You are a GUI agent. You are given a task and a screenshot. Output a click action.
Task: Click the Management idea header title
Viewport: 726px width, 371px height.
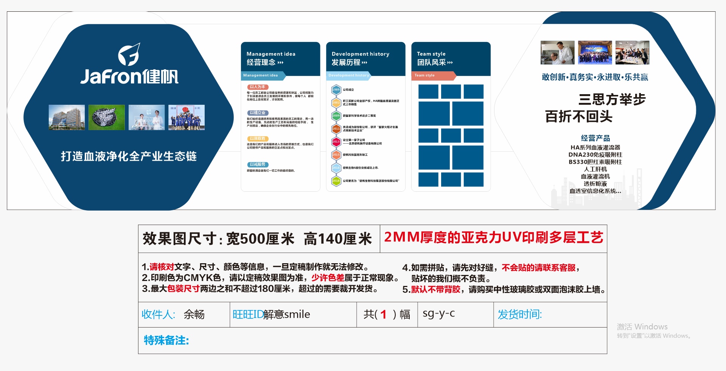(x=271, y=54)
